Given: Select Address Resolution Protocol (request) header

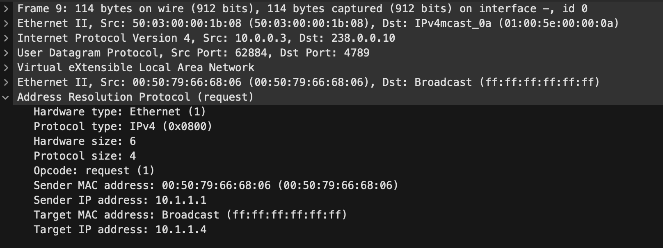Looking at the screenshot, I should point(135,97).
